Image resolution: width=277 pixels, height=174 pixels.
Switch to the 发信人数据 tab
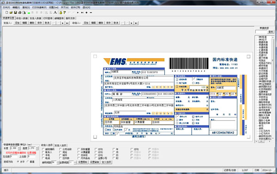pos(36,18)
